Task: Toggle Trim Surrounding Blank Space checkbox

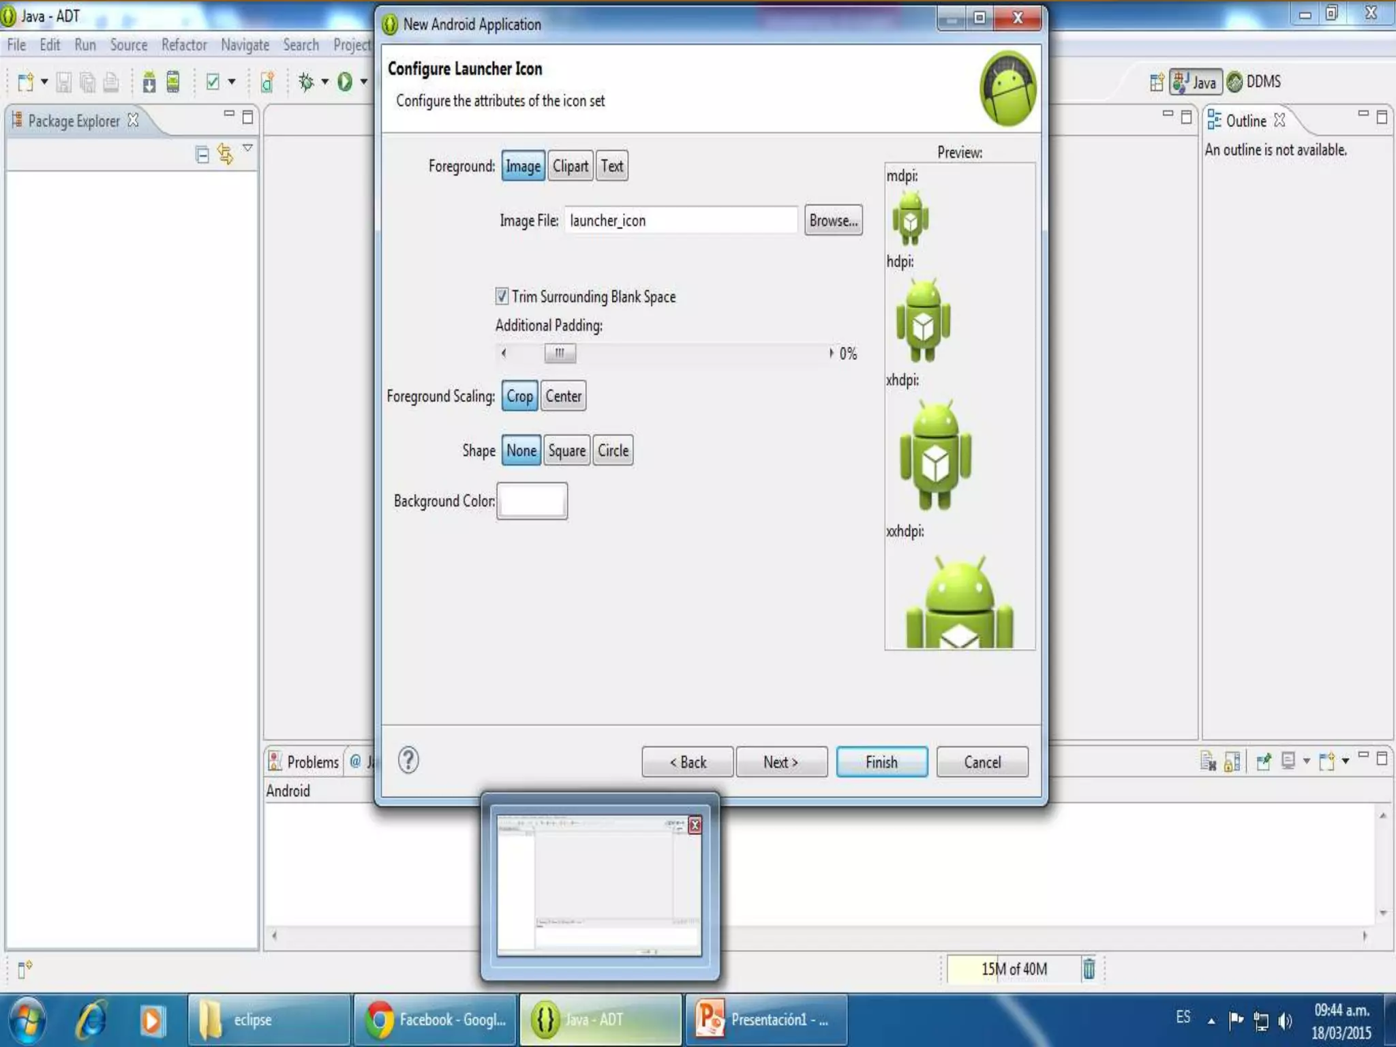Action: [x=502, y=296]
